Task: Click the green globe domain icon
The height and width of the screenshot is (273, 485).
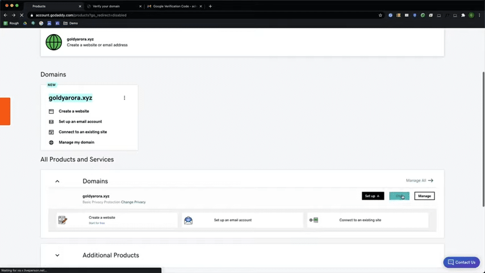Action: (54, 42)
